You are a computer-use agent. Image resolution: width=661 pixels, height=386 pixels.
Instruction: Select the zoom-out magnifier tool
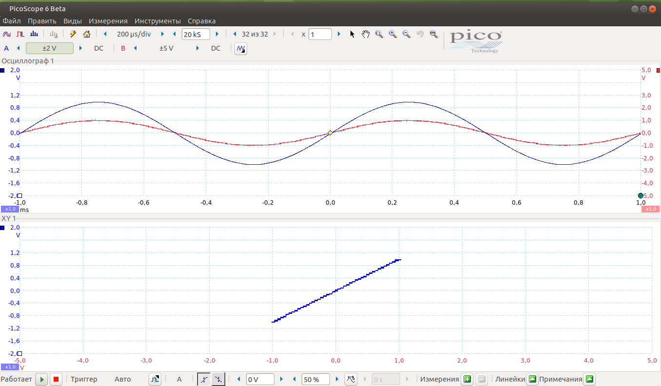pos(406,34)
